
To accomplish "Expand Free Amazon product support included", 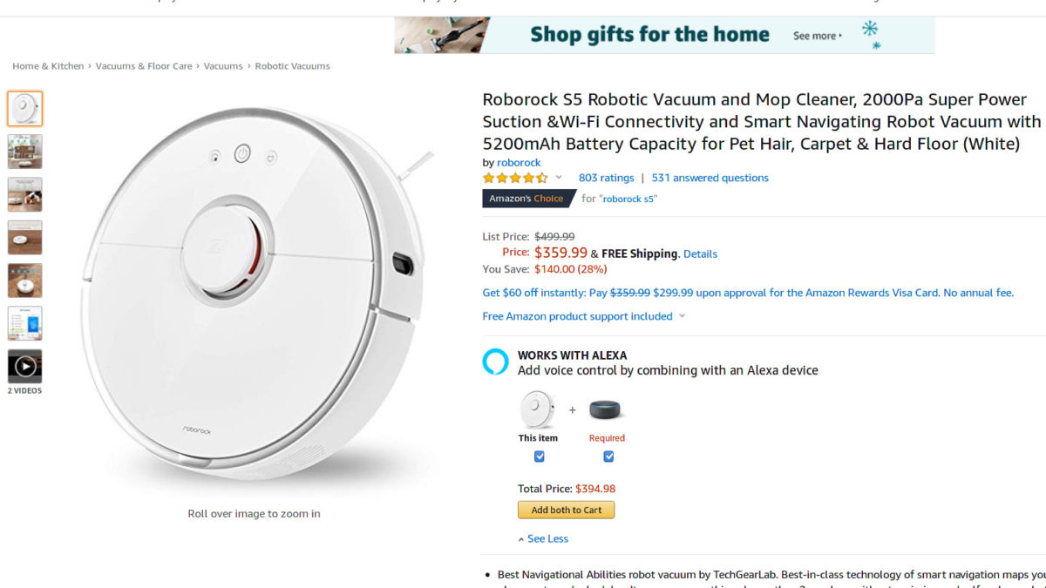I will click(583, 316).
